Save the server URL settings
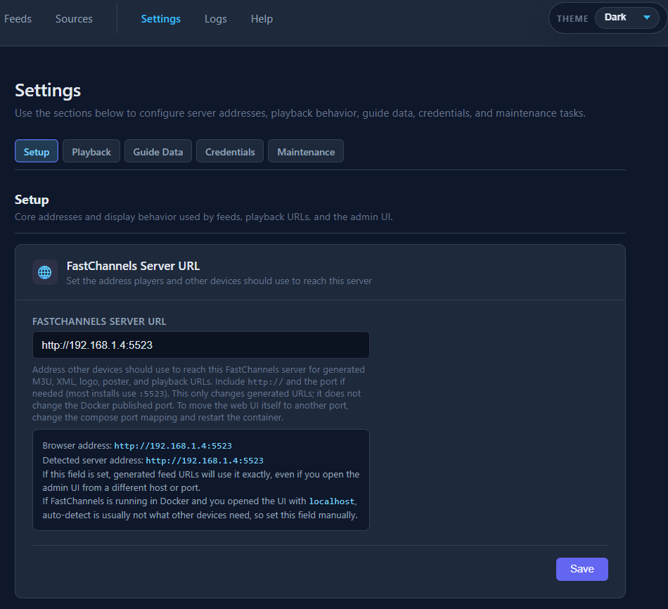668x609 pixels. coord(582,570)
